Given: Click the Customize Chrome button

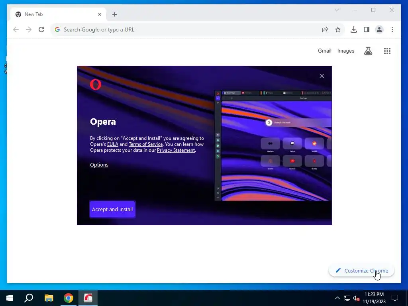Looking at the screenshot, I should tap(362, 271).
